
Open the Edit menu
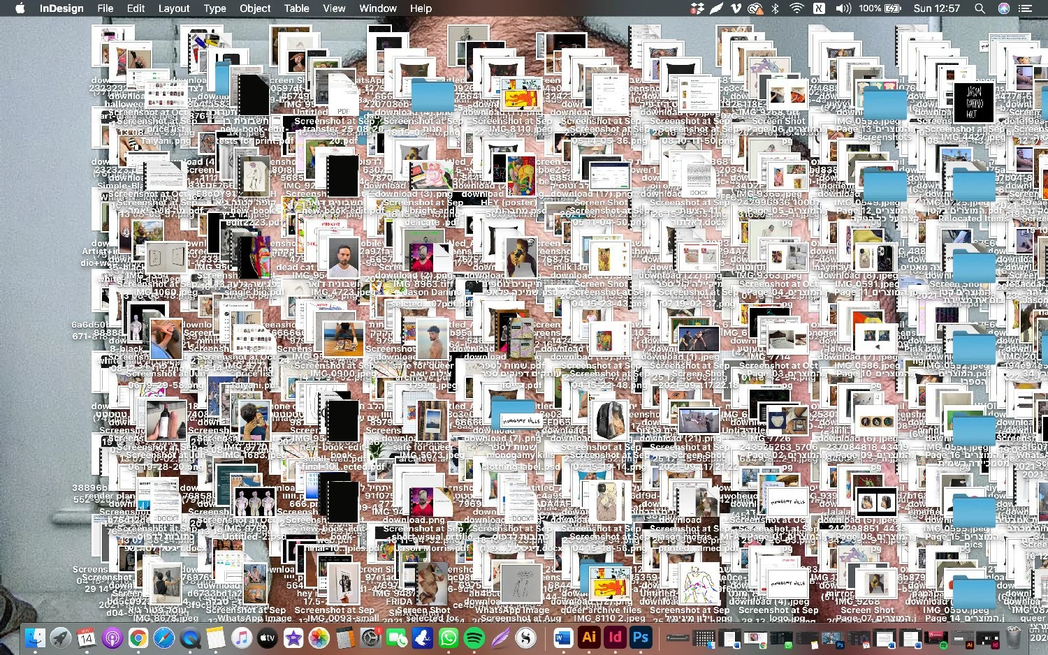point(136,8)
